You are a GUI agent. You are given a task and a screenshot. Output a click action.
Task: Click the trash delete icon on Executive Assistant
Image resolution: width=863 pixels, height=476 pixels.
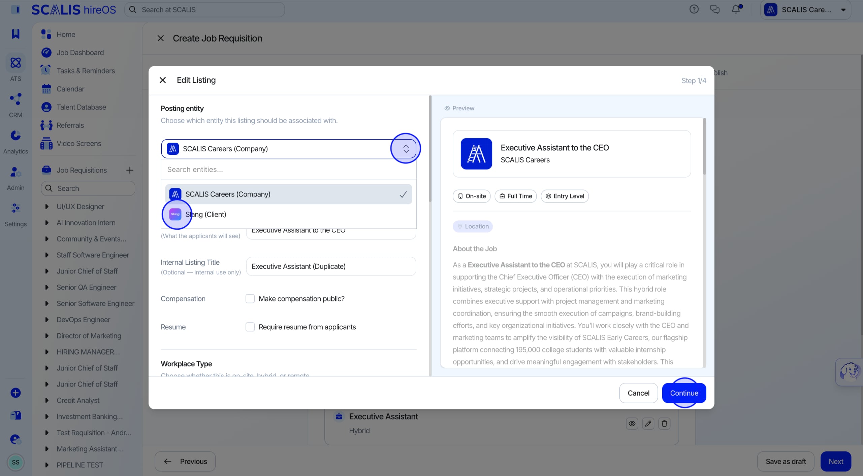[664, 424]
